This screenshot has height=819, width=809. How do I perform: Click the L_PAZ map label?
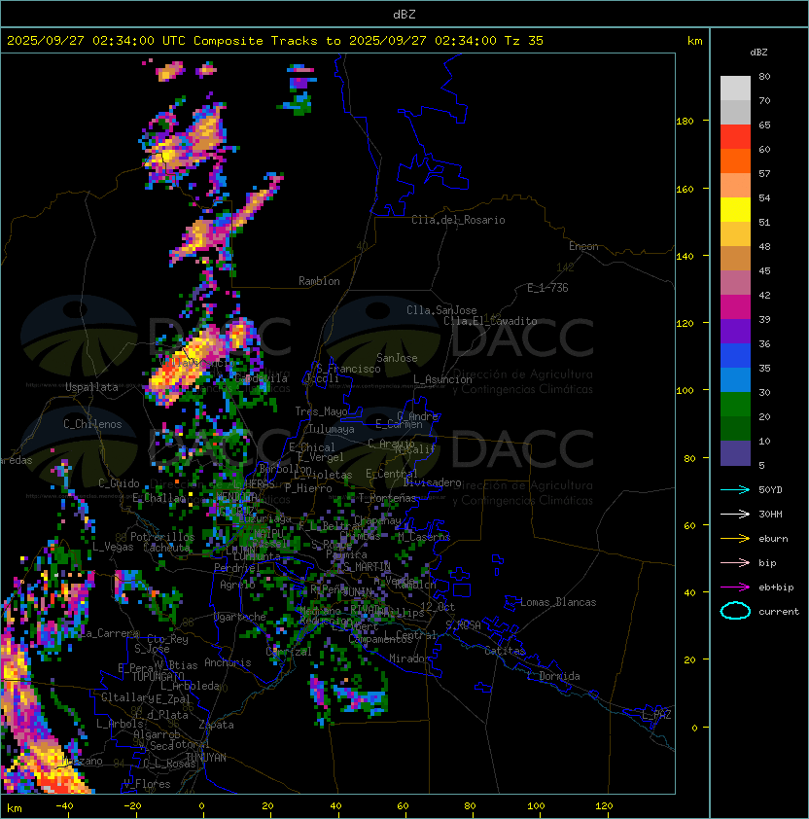[x=656, y=715]
